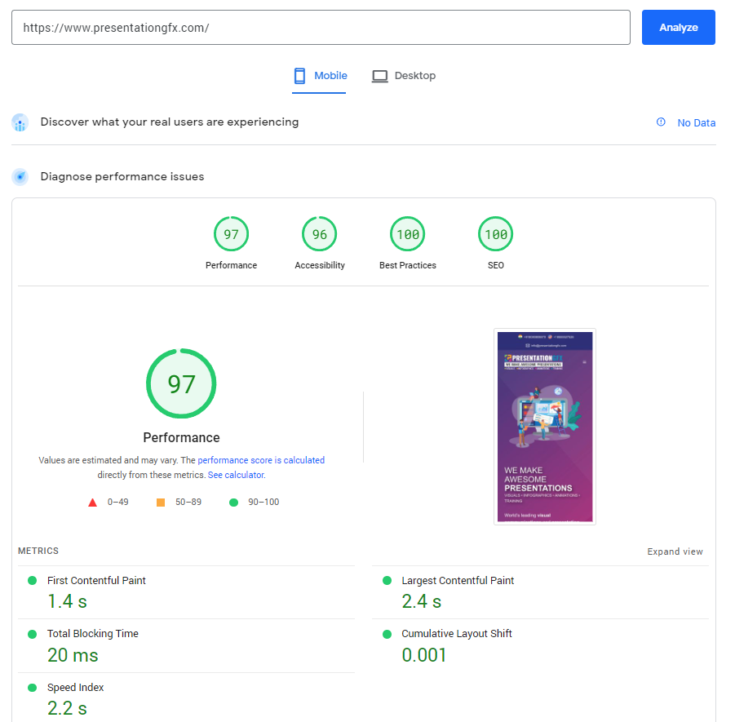Viewport: 735px width, 722px height.
Task: Jump to the Accessibility 96 score gauge
Action: pos(320,235)
